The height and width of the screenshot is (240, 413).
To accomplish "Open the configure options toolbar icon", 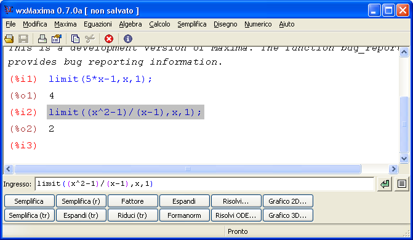I will coord(57,39).
